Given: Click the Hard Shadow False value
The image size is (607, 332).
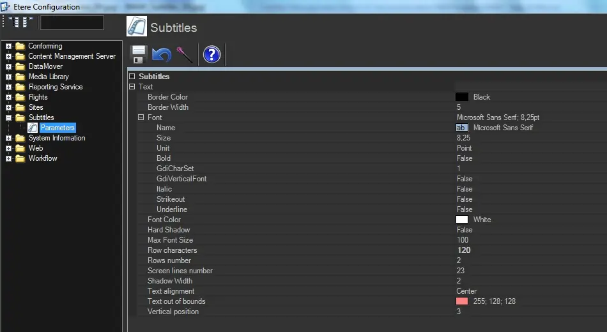Looking at the screenshot, I should tap(465, 230).
